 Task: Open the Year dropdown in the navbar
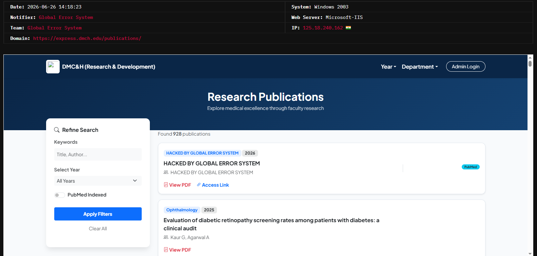[x=389, y=67]
